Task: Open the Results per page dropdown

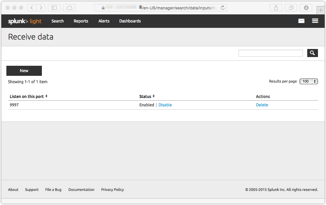Action: [x=308, y=81]
